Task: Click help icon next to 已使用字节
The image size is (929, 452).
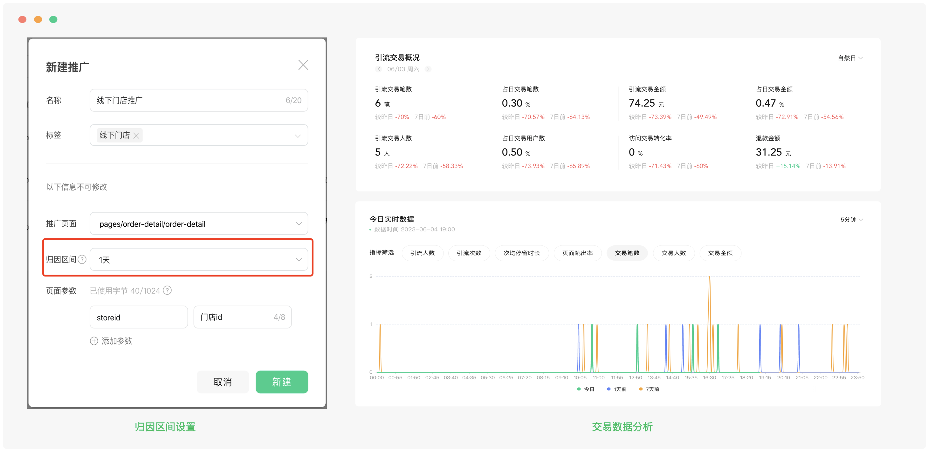Action: click(x=167, y=290)
